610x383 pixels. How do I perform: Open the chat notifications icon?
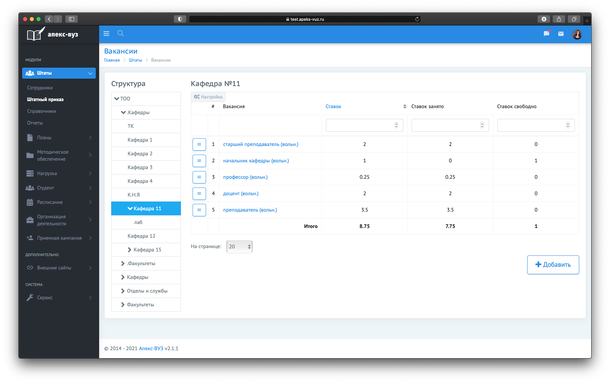point(546,33)
